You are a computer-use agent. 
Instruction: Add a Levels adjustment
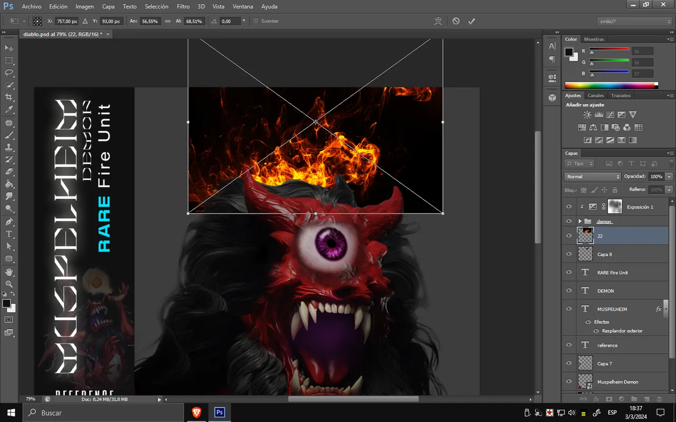pos(599,114)
